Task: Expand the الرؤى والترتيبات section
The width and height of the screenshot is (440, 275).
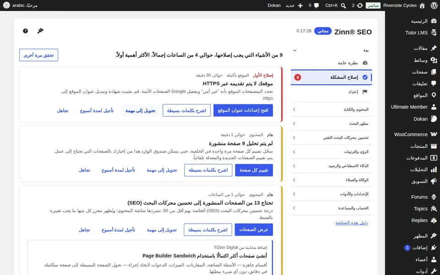Action: pyautogui.click(x=331, y=152)
